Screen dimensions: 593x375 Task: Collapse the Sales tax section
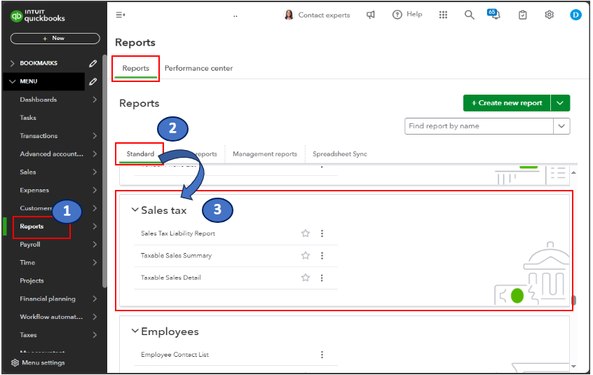pos(135,210)
